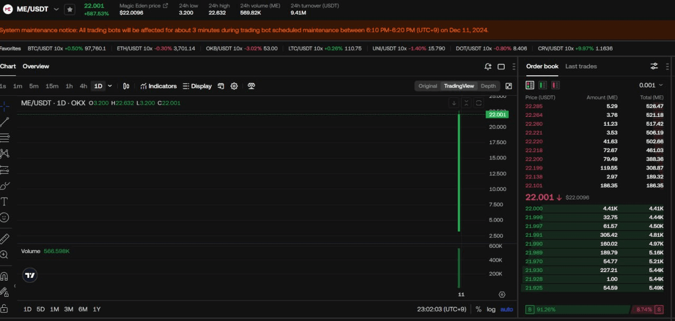The height and width of the screenshot is (321, 675).
Task: Toggle log scale on chart
Action: point(491,309)
